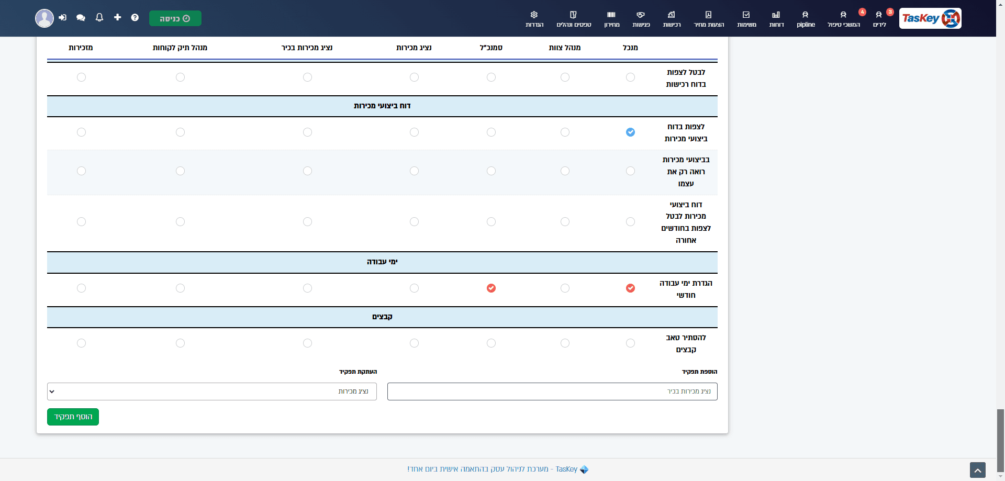
Task: Uncheck מנכל for לצפות בדוח ביצועי מכירות
Action: tap(630, 132)
